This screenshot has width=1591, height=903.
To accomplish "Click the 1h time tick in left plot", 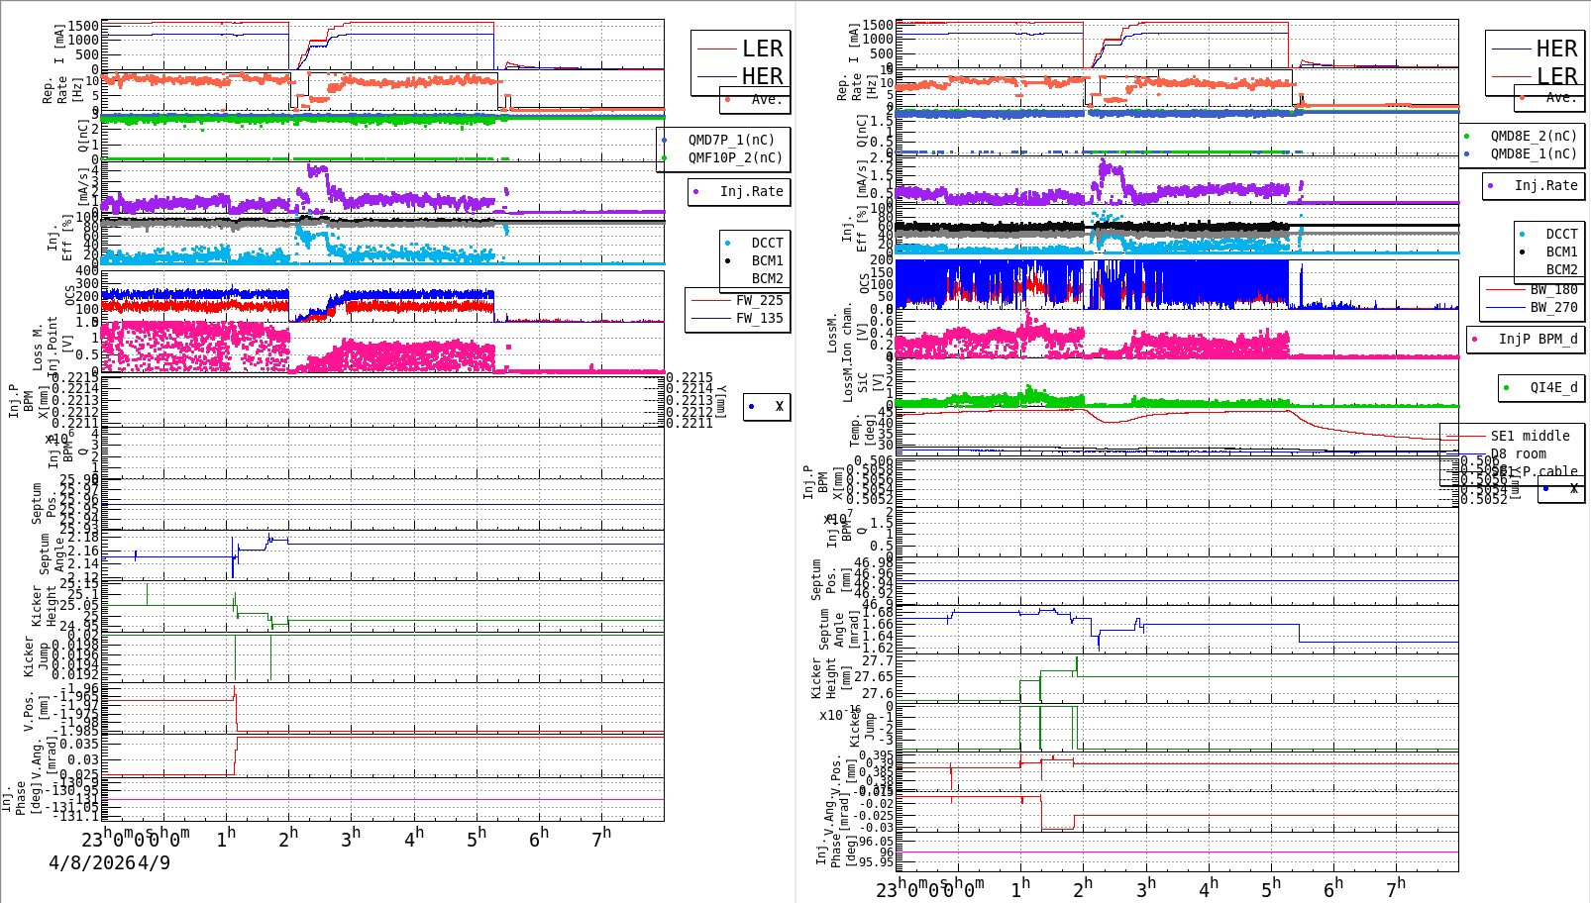I will click(x=226, y=837).
